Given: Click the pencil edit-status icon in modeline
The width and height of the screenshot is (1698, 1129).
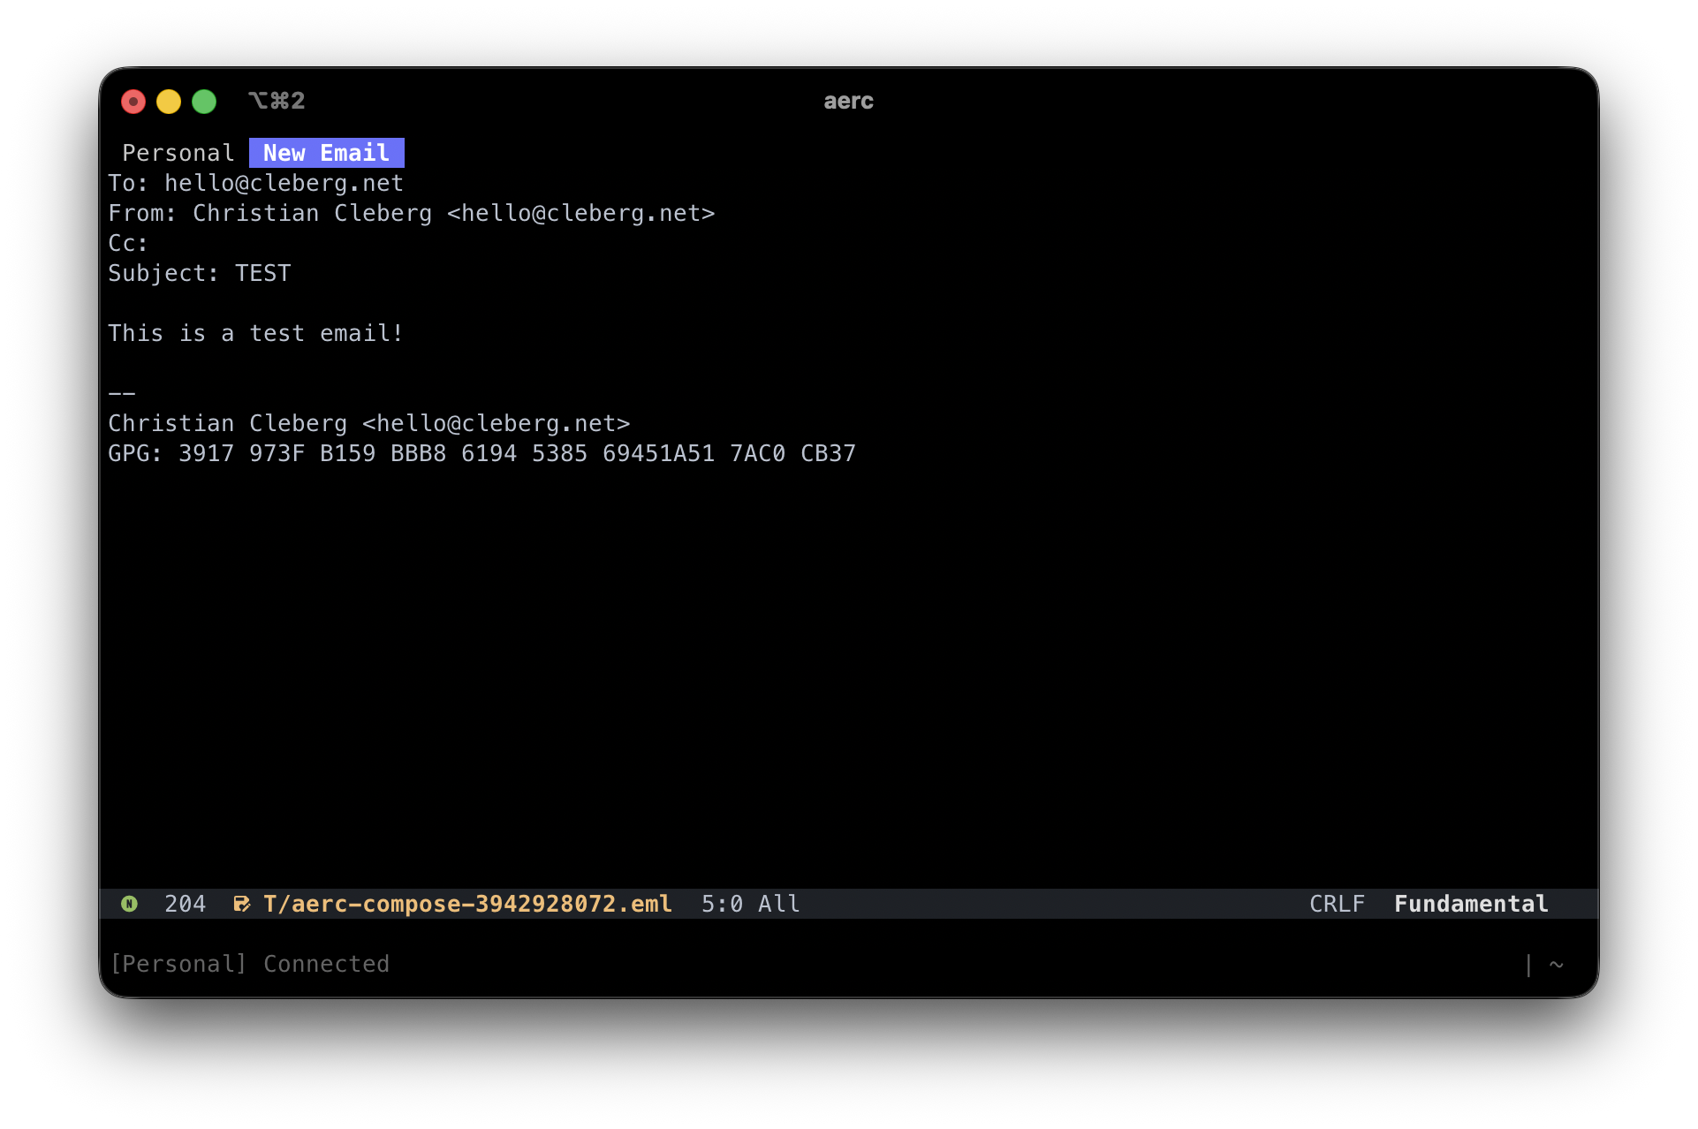Looking at the screenshot, I should (241, 903).
